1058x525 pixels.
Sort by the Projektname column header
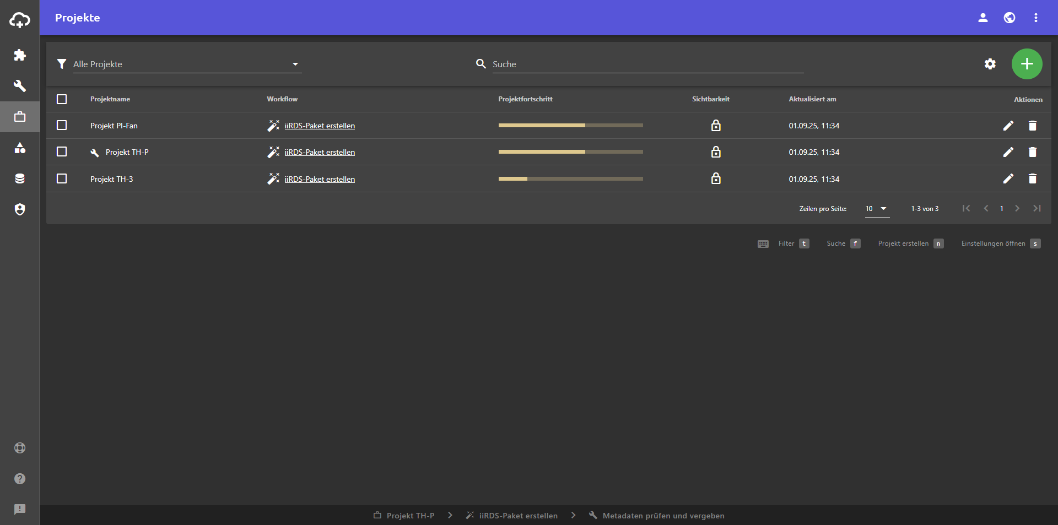click(110, 99)
